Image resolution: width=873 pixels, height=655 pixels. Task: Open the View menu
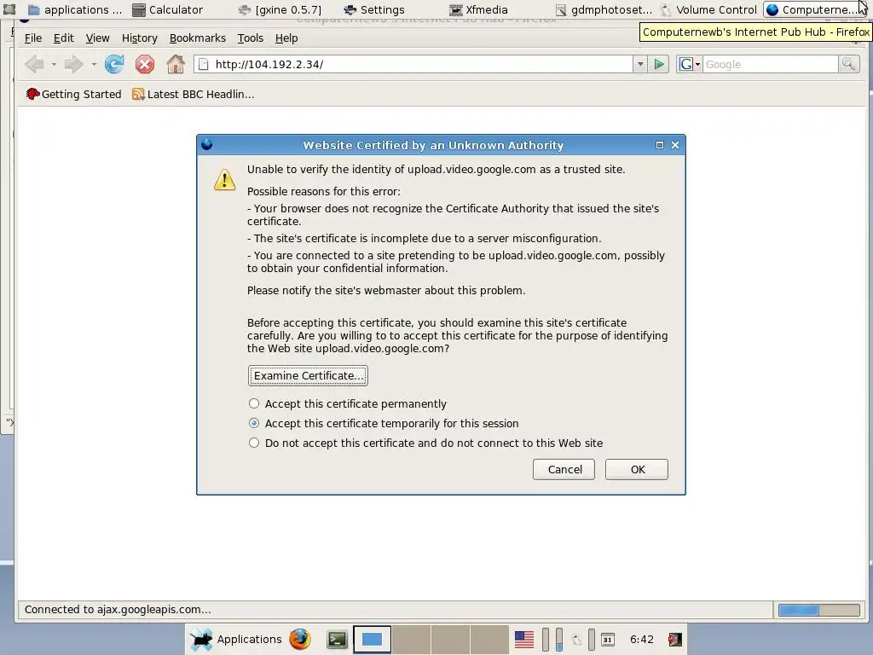pos(97,38)
